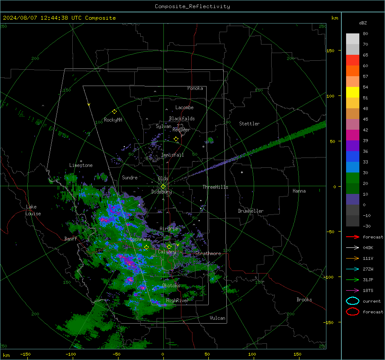Click the Brooks label
Image resolution: width=385 pixels, height=360 pixels.
point(304,300)
